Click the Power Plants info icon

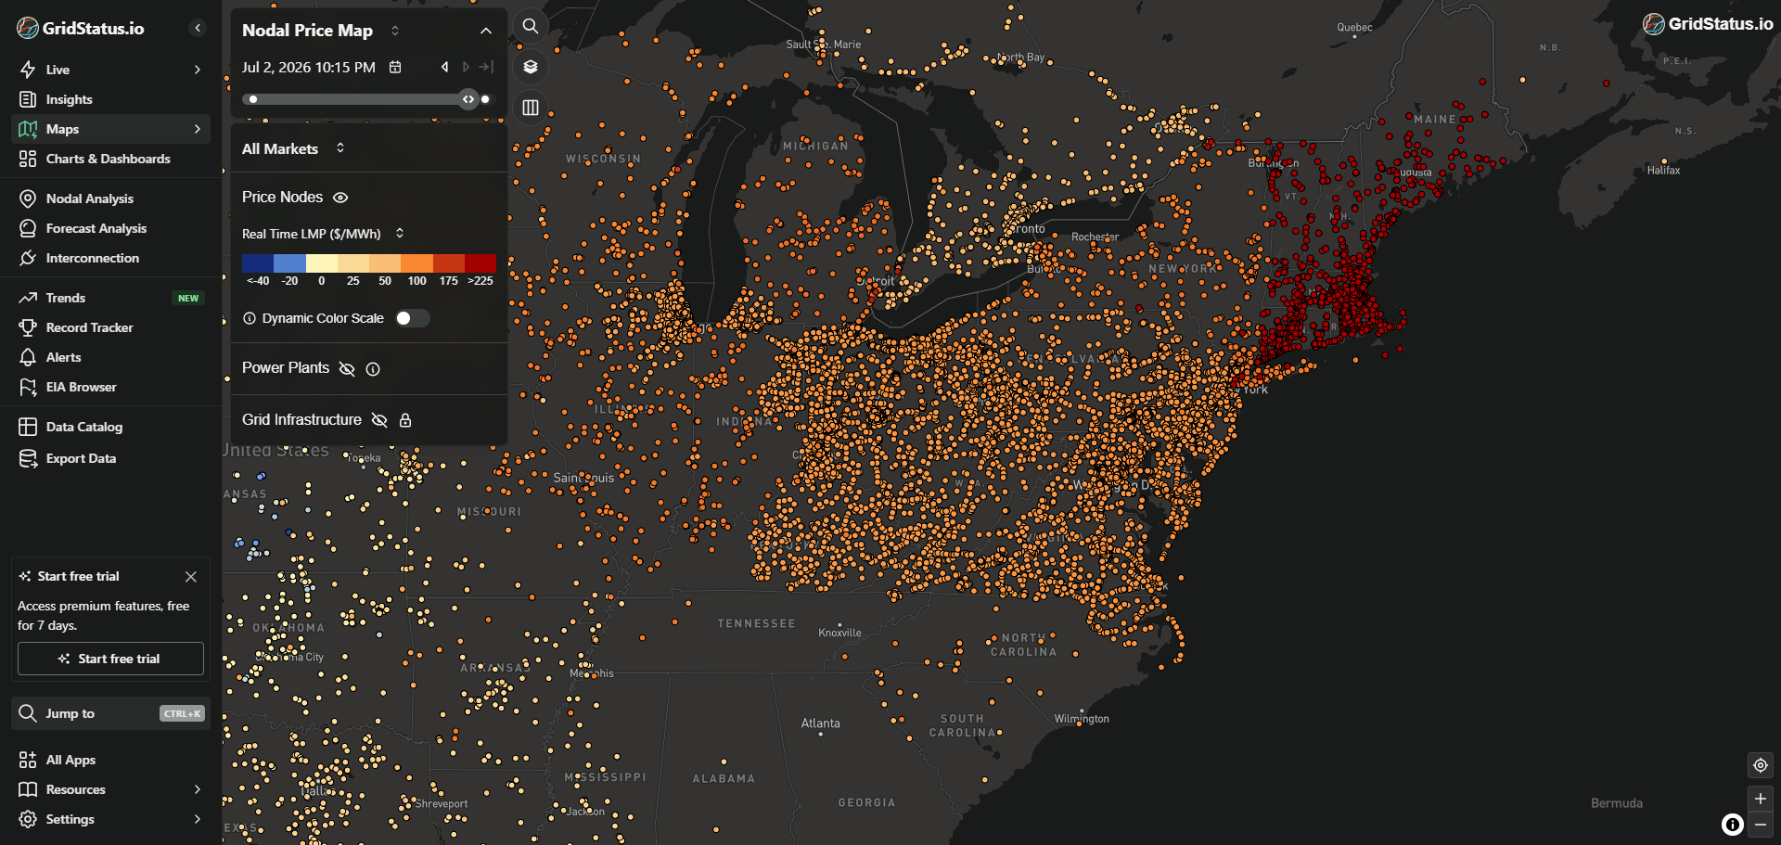point(373,368)
